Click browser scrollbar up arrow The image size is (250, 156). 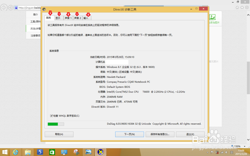(248, 15)
